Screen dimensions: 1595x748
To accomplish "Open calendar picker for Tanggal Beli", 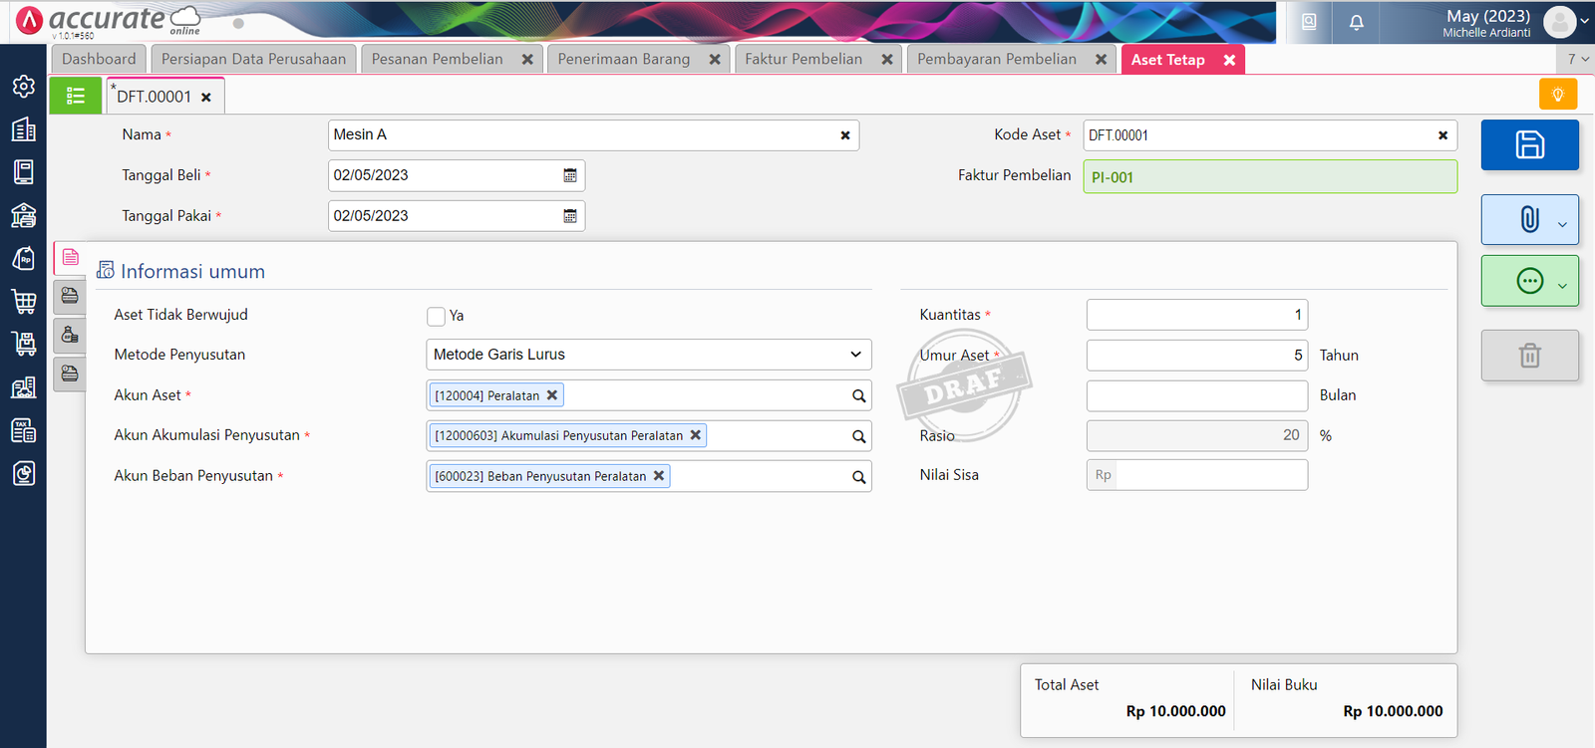I will 570,175.
